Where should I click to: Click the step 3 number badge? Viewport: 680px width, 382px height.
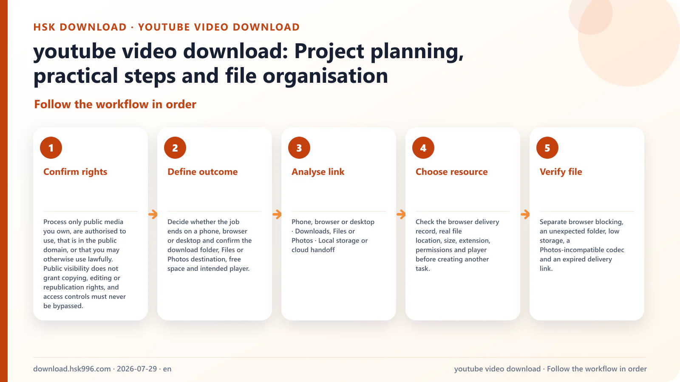299,148
